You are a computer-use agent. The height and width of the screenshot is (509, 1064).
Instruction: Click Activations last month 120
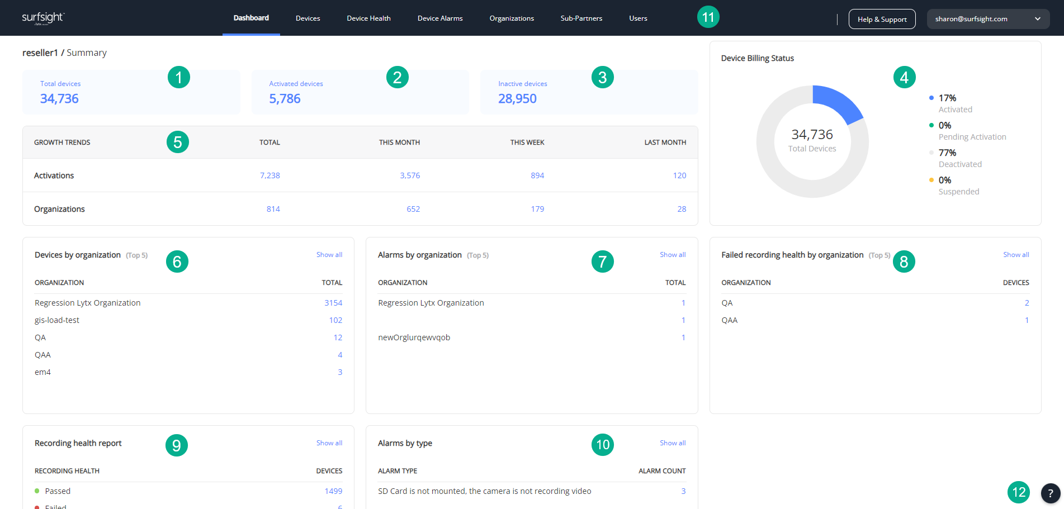[679, 175]
